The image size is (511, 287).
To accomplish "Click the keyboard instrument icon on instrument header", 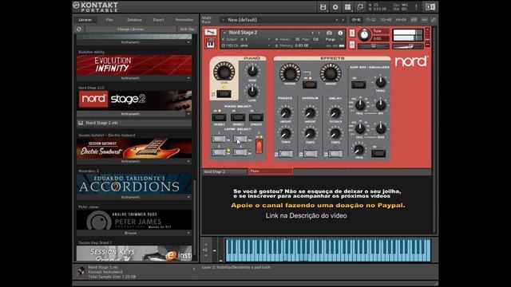I will pos(211,43).
